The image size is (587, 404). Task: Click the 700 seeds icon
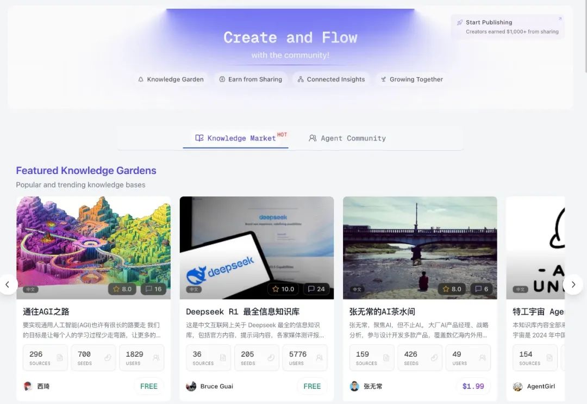coord(108,358)
